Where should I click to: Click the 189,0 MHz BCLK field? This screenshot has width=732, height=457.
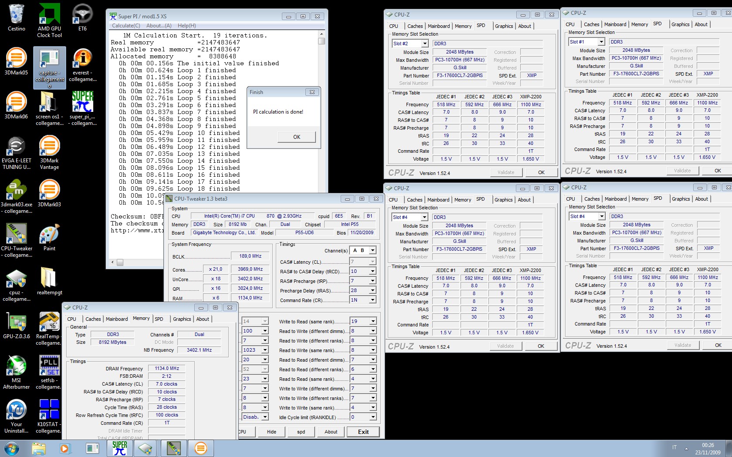[x=250, y=256]
